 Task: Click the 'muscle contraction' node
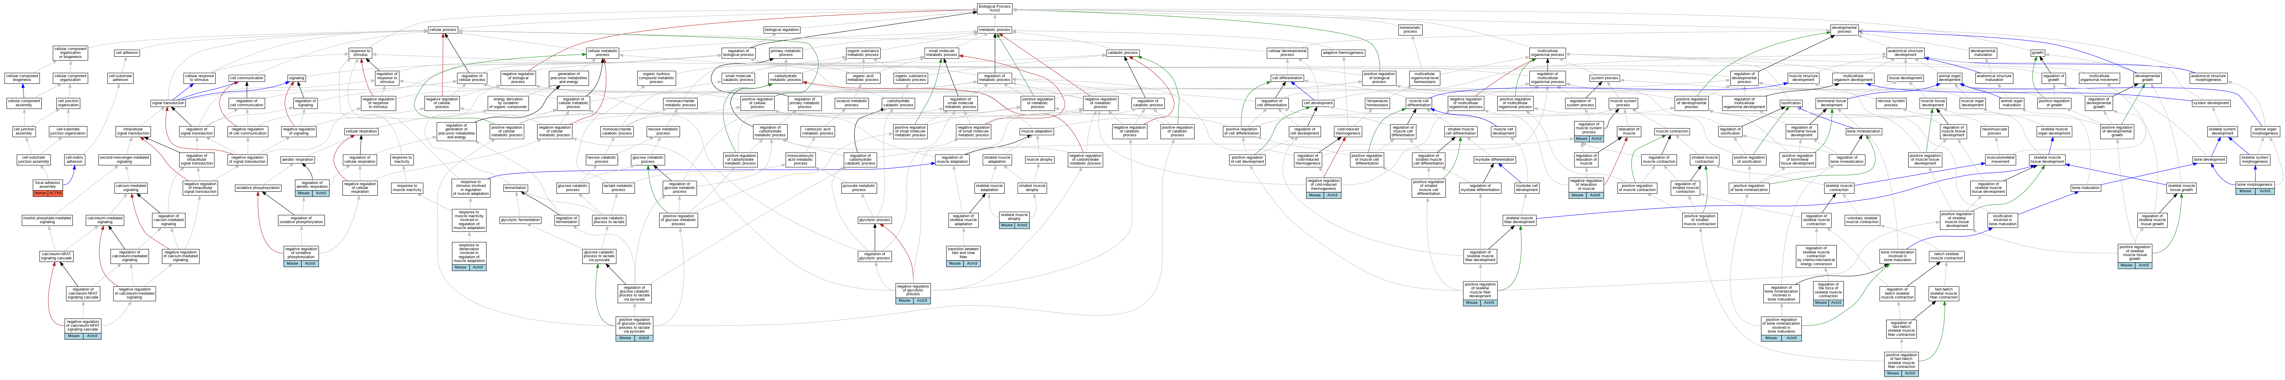pos(1672,131)
